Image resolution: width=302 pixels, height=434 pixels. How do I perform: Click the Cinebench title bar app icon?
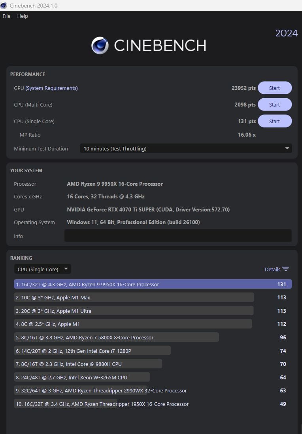coord(4,5)
